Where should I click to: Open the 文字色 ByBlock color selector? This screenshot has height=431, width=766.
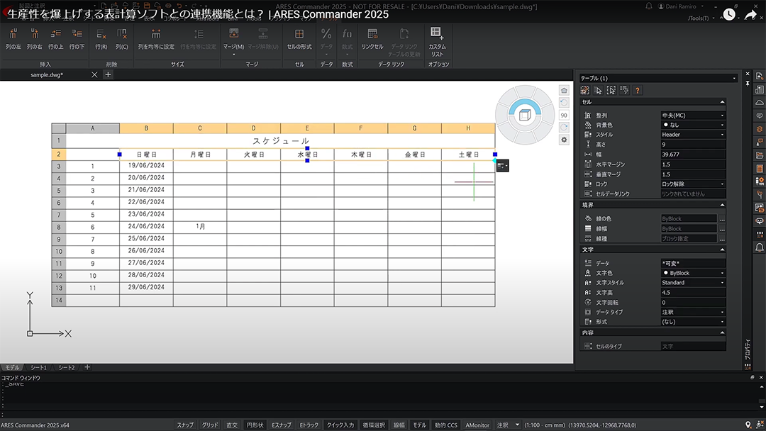tap(693, 273)
